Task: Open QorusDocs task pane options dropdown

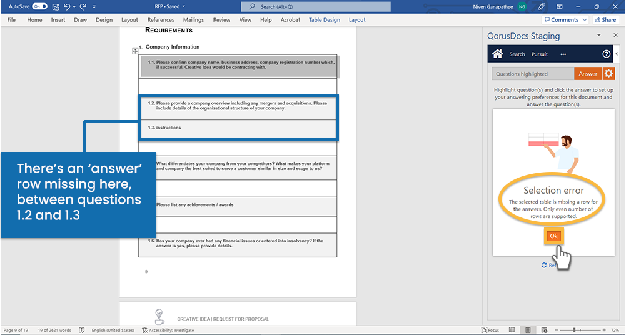Action: point(599,36)
